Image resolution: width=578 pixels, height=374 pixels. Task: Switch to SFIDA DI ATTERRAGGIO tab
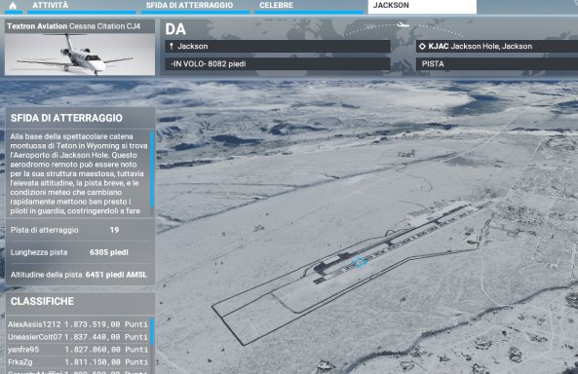pos(195,6)
